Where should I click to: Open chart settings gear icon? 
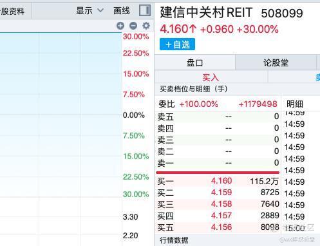coord(146,26)
